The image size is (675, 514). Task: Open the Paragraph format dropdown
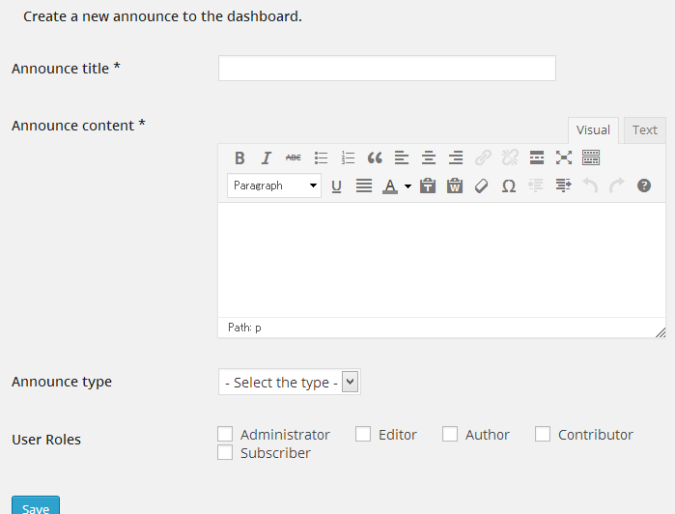(274, 186)
